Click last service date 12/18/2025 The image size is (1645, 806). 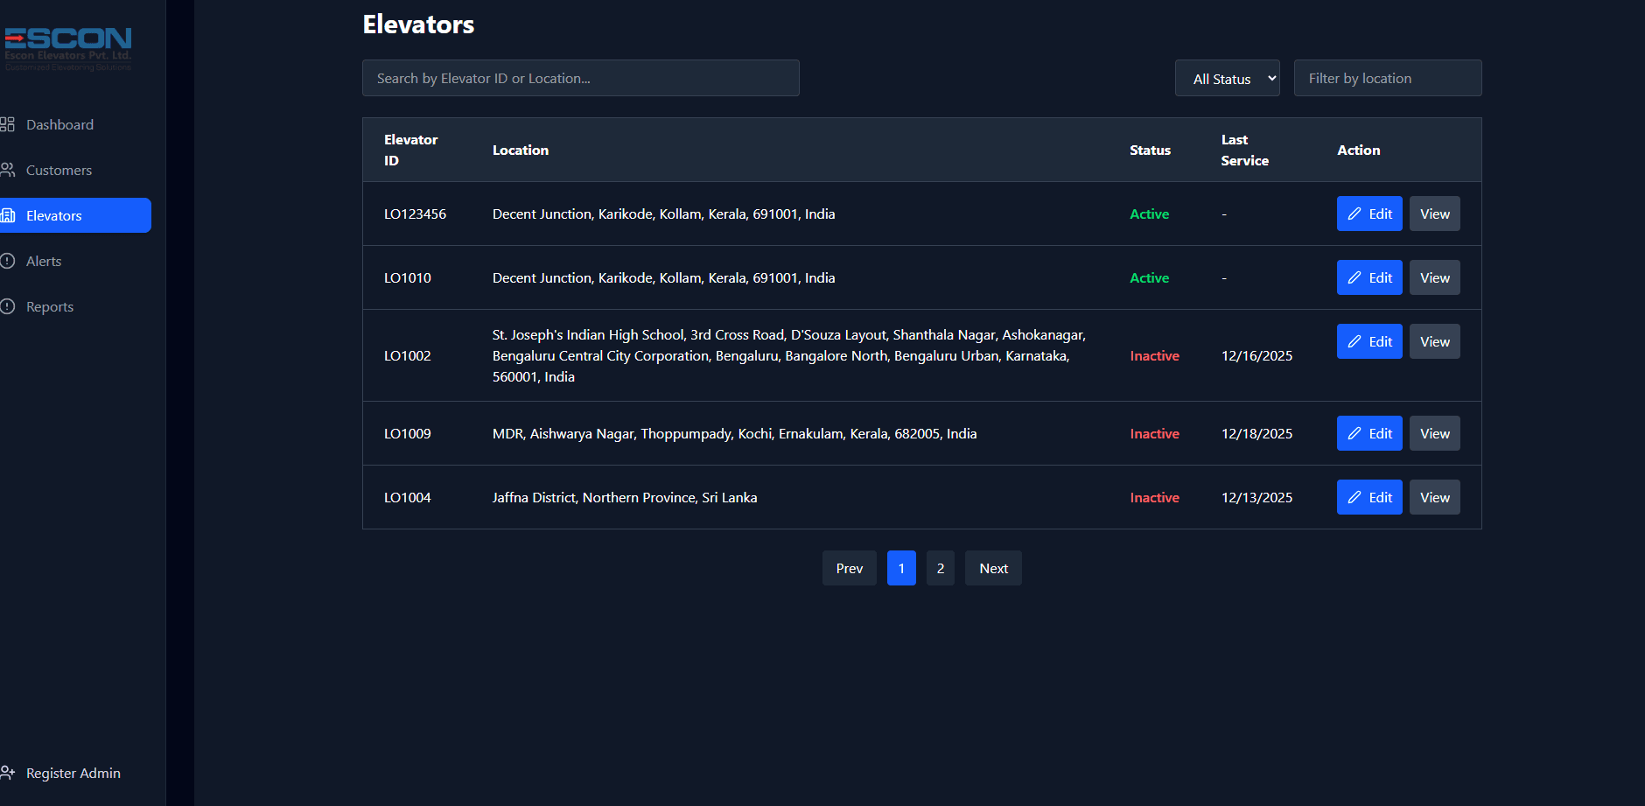[1256, 433]
